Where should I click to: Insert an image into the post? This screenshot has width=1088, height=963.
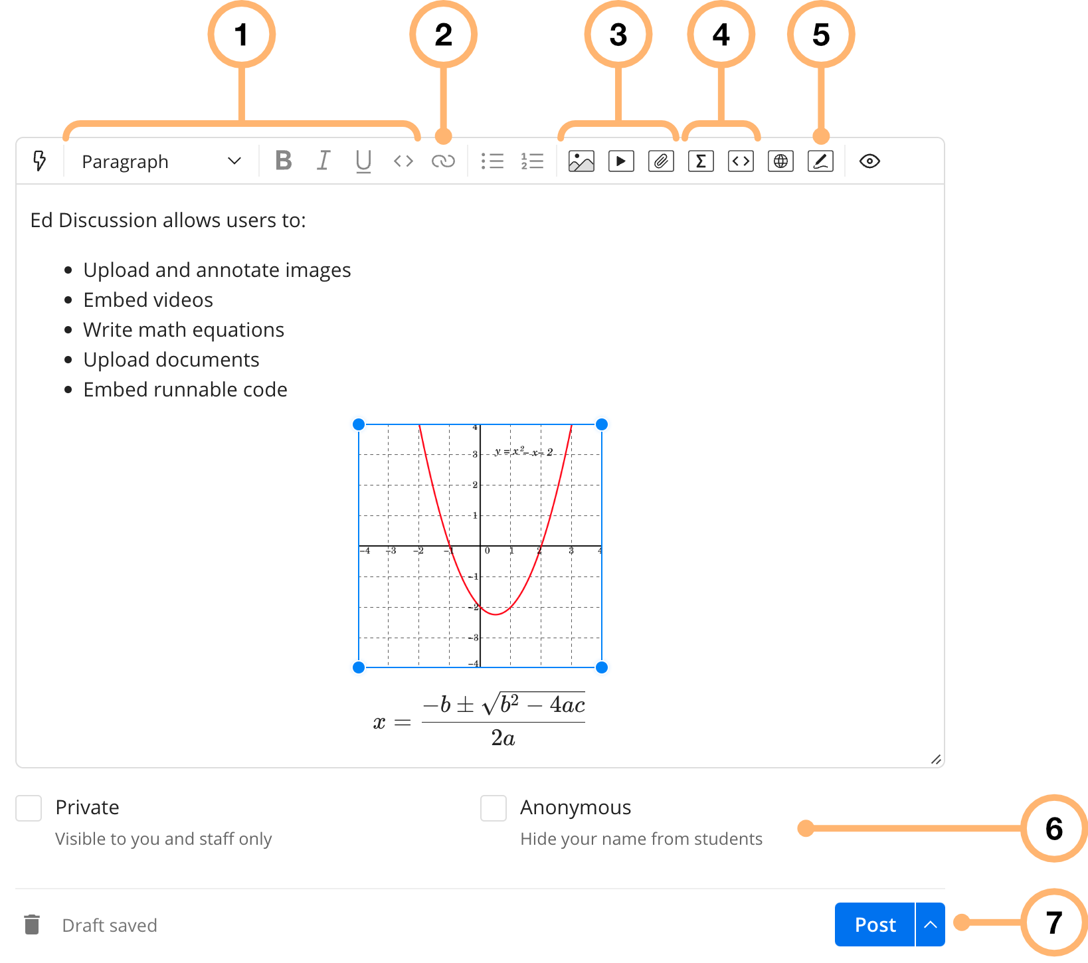[x=581, y=161]
